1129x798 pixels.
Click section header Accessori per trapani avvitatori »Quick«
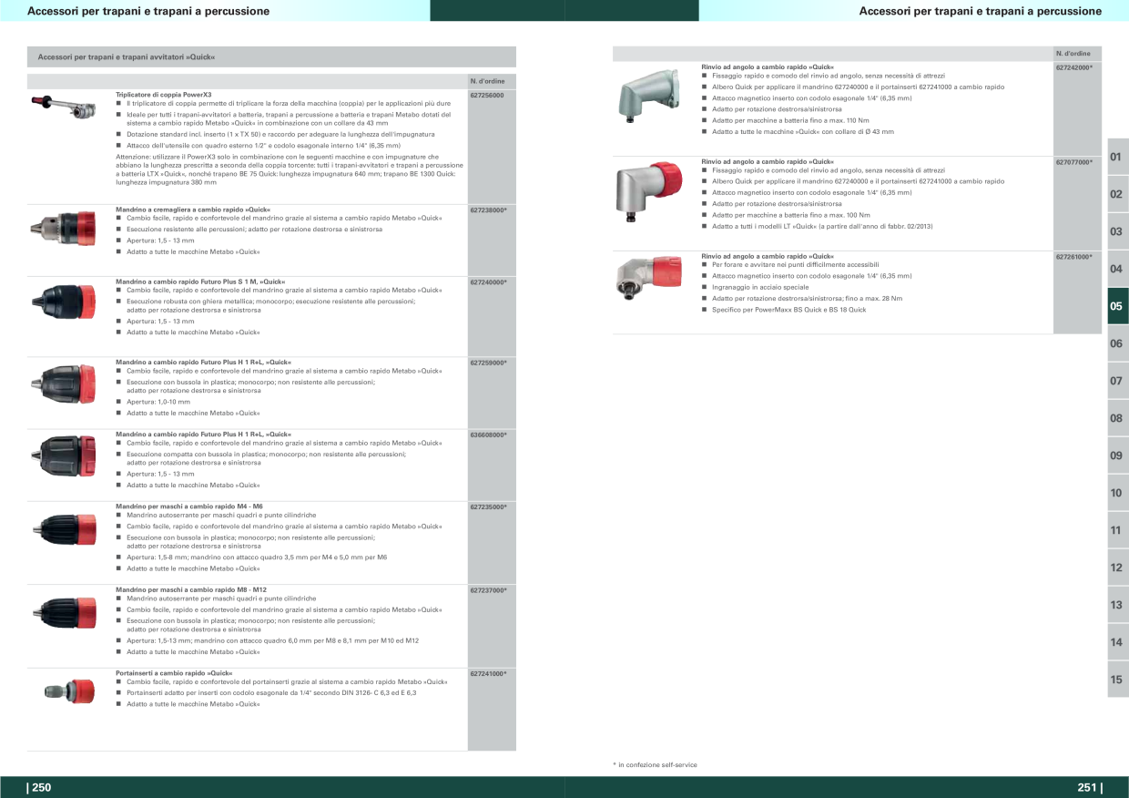pos(127,57)
